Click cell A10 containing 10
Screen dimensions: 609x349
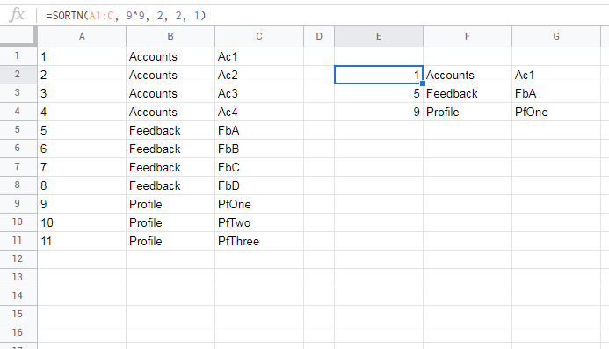pyautogui.click(x=82, y=222)
